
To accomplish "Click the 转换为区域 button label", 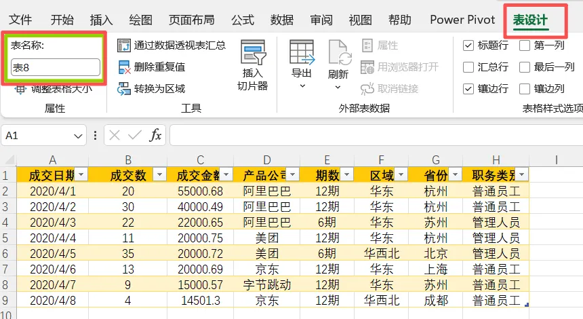I will [x=159, y=89].
